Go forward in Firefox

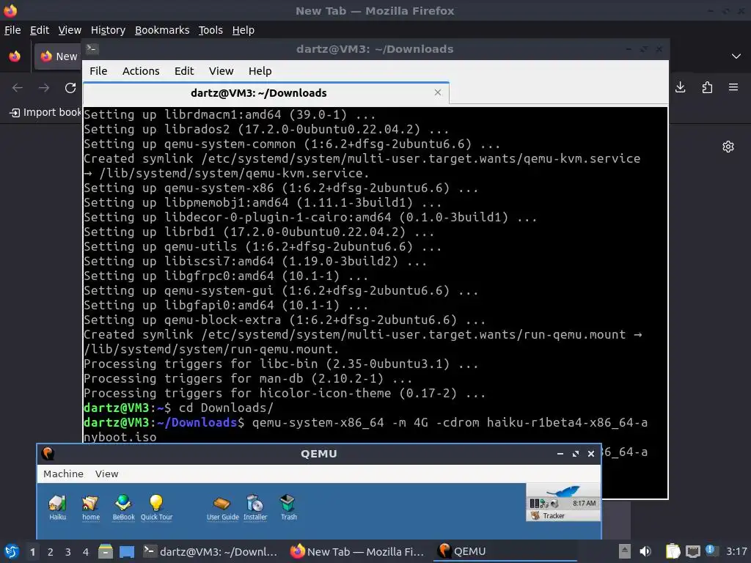click(44, 88)
